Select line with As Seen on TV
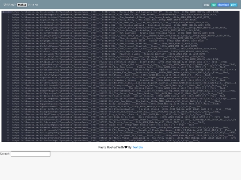Screen dimensions: 241x180 point(110,22)
